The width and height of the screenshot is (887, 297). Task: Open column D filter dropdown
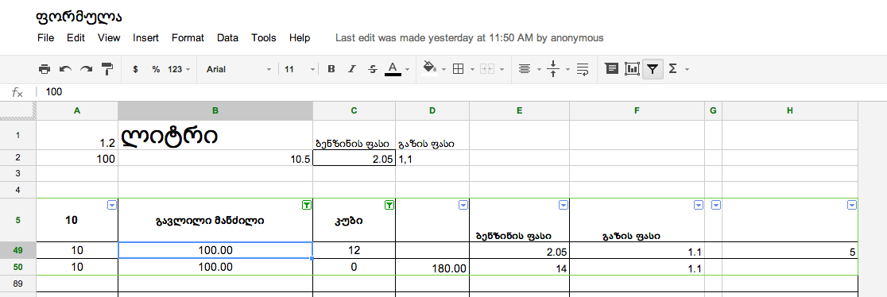[x=463, y=206]
